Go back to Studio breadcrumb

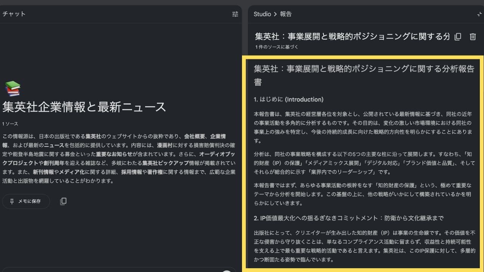pos(262,14)
